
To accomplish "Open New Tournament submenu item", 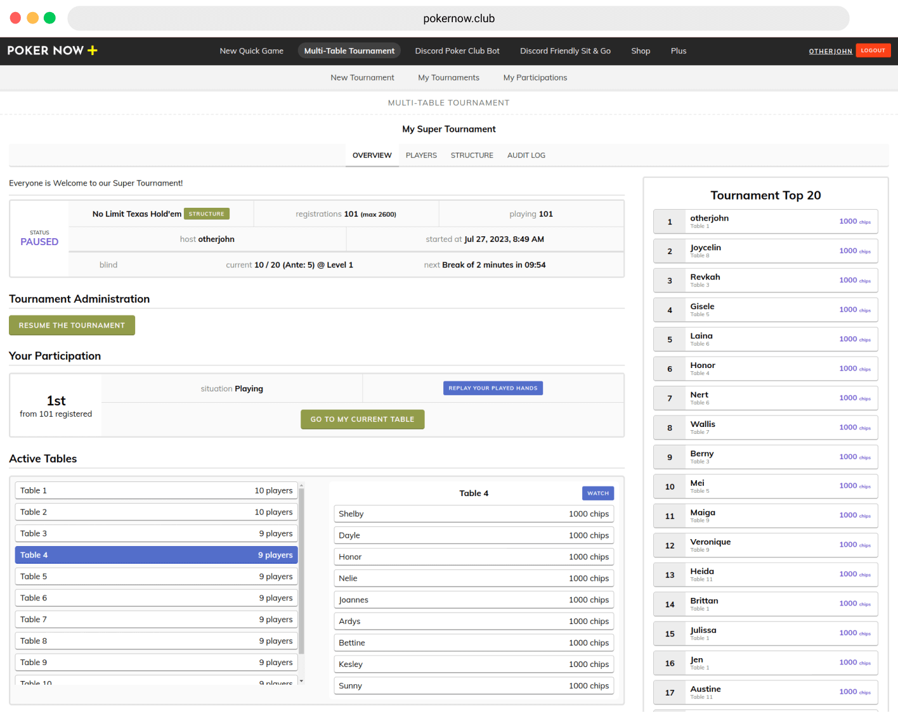I will [x=362, y=78].
